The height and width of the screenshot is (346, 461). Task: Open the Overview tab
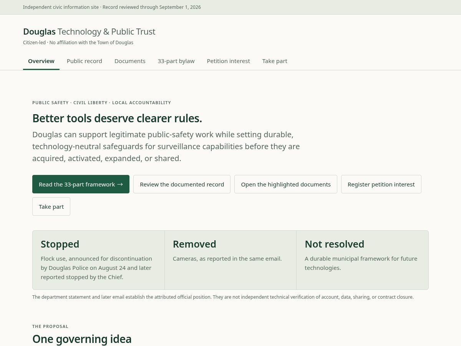click(x=41, y=61)
